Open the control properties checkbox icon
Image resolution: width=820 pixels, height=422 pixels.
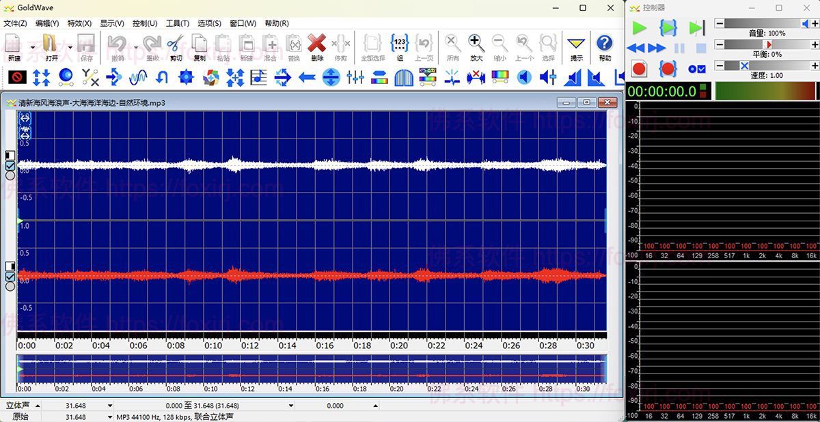[x=696, y=69]
